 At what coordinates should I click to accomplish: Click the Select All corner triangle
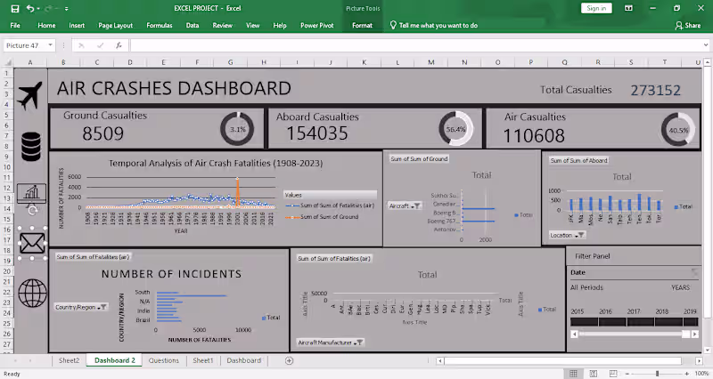click(8, 62)
